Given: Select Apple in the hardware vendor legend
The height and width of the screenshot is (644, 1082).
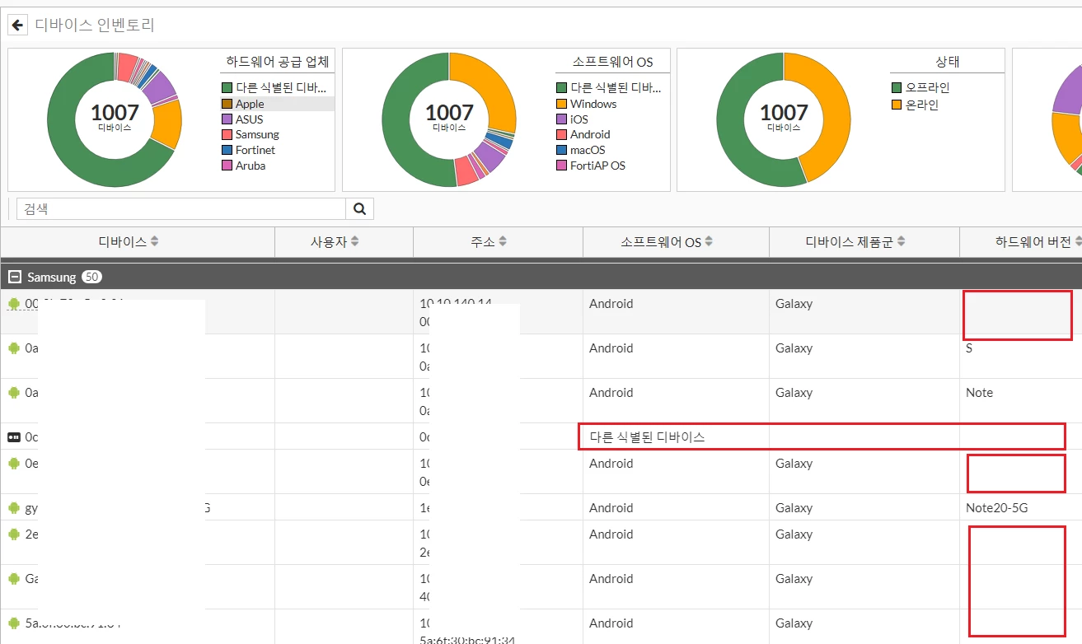Looking at the screenshot, I should click(x=250, y=104).
